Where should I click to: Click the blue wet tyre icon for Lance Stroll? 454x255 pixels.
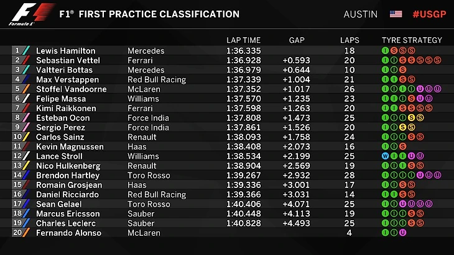385,156
